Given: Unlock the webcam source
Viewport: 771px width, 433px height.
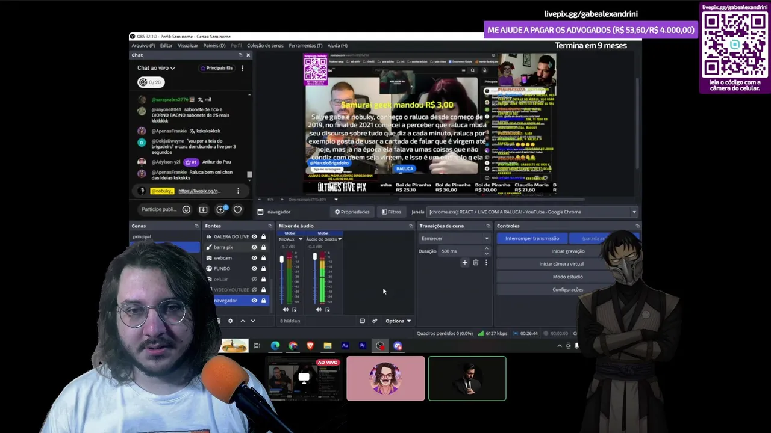Looking at the screenshot, I should point(263,257).
